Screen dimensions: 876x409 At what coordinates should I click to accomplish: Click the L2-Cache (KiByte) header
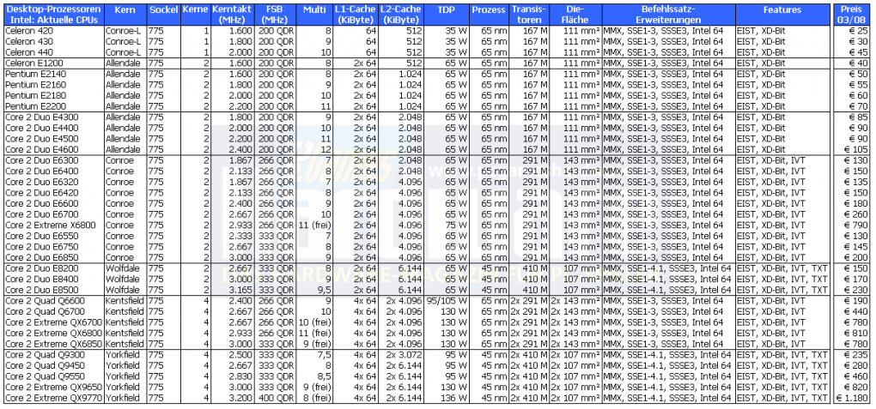(x=400, y=15)
